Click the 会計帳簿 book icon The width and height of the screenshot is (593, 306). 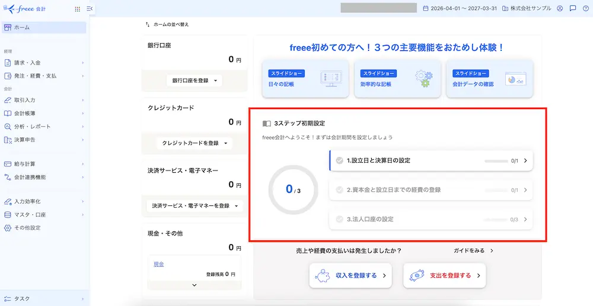8,113
